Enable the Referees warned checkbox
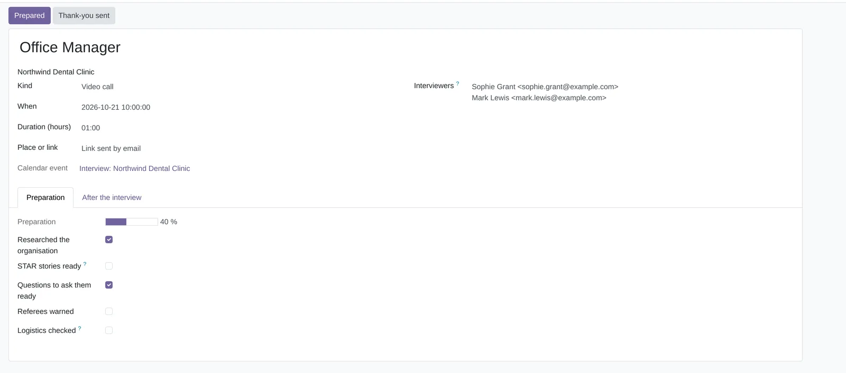 [109, 311]
